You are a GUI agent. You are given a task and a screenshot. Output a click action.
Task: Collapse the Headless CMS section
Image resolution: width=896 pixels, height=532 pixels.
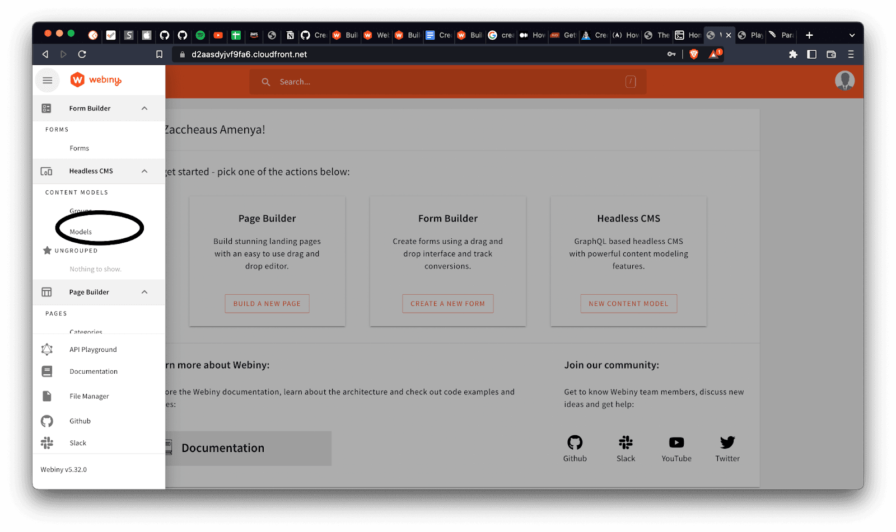pyautogui.click(x=144, y=171)
